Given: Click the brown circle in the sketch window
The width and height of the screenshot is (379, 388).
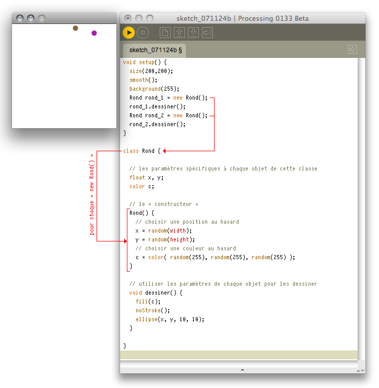Looking at the screenshot, I should 76,28.
